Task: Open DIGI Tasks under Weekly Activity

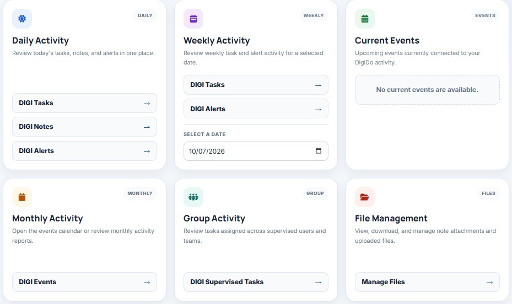Action: coord(256,85)
